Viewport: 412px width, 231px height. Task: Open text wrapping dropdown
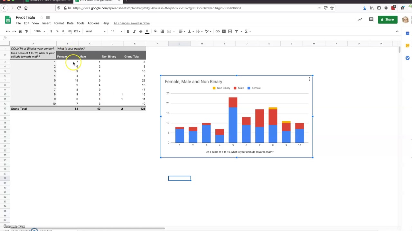click(x=199, y=31)
